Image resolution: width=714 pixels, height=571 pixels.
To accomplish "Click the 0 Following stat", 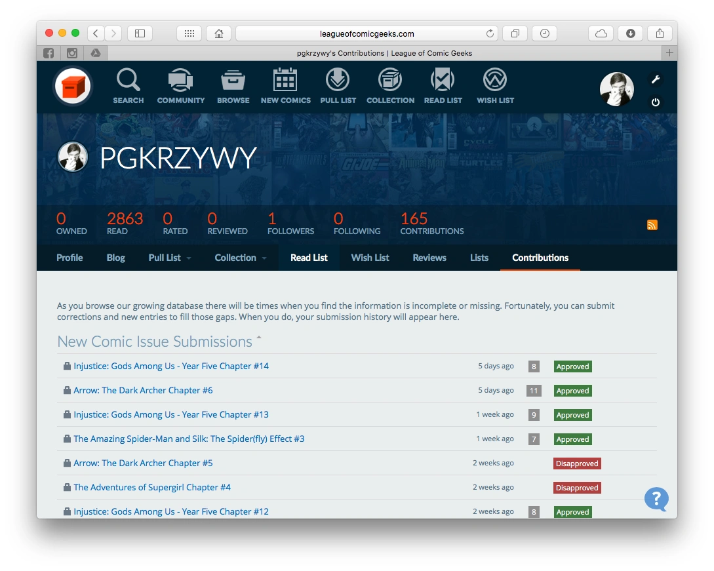I will click(357, 223).
